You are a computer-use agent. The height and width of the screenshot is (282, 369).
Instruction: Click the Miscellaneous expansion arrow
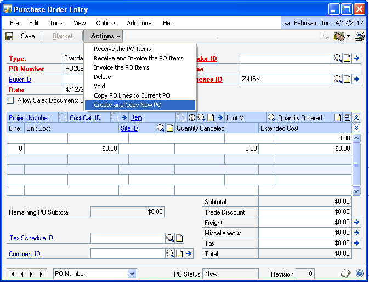357,233
